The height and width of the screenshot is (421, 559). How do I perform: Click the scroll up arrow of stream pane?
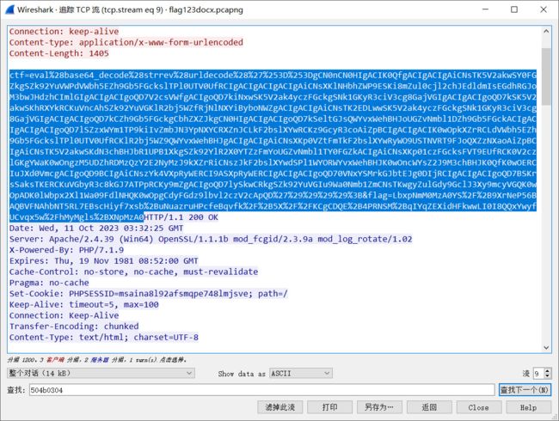point(546,31)
